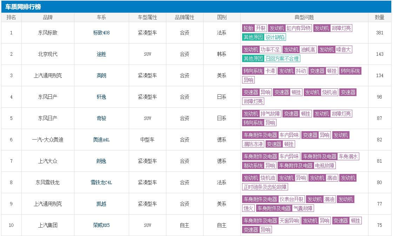393x236 pixels.
Task: Select the 轮胎 开裂 problem tag
Action: (x=254, y=28)
